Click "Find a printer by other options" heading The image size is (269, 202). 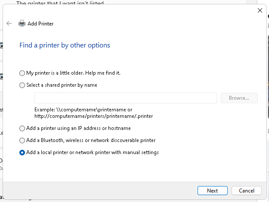pos(65,45)
